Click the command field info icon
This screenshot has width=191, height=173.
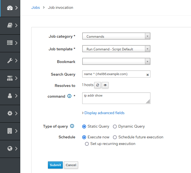click(69, 96)
